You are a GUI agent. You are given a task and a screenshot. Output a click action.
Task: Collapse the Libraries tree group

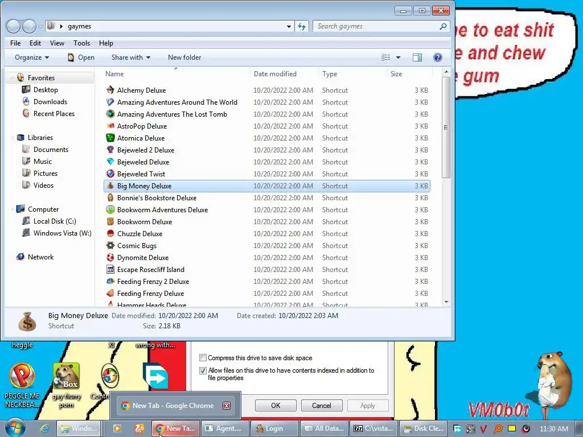coord(11,138)
